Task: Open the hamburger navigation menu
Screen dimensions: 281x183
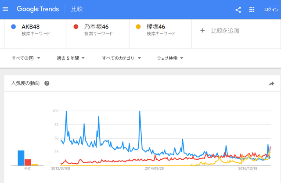Action: point(5,9)
